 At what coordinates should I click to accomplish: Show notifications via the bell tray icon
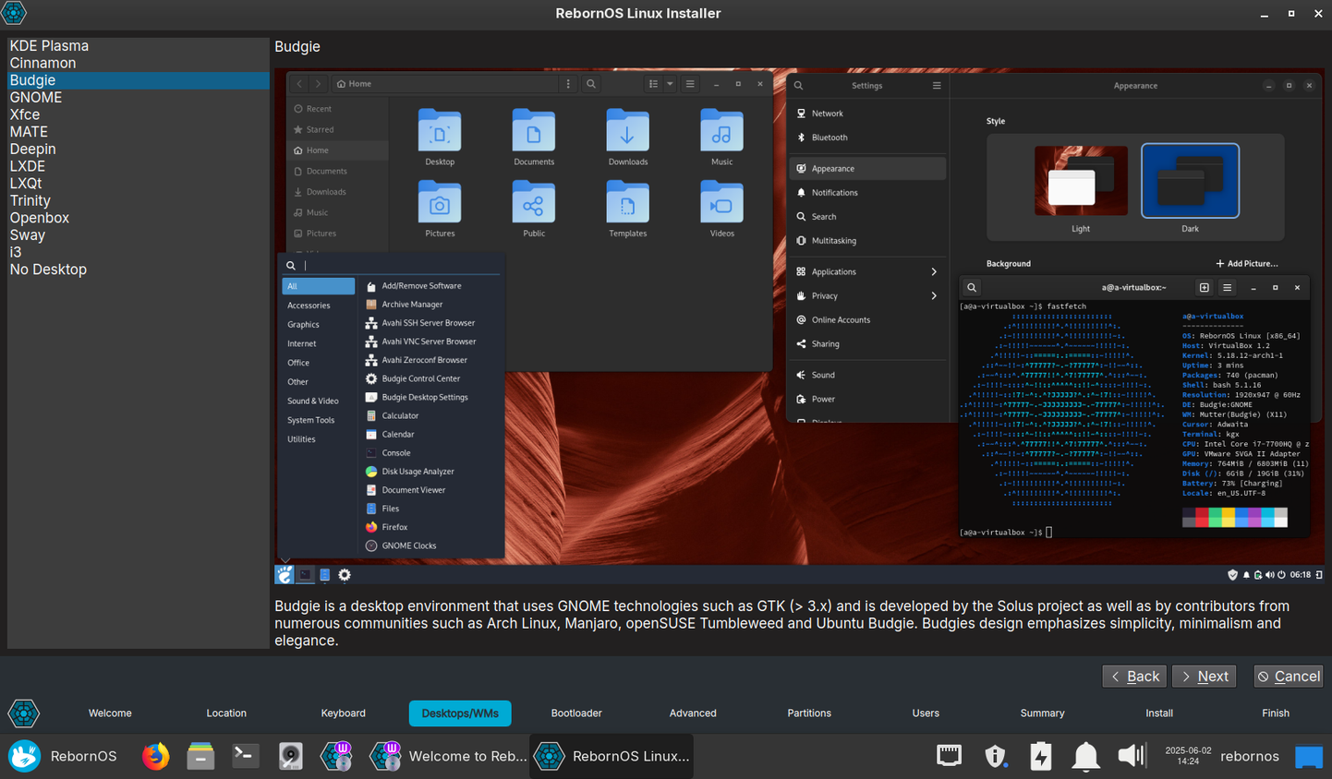pyautogui.click(x=1085, y=756)
